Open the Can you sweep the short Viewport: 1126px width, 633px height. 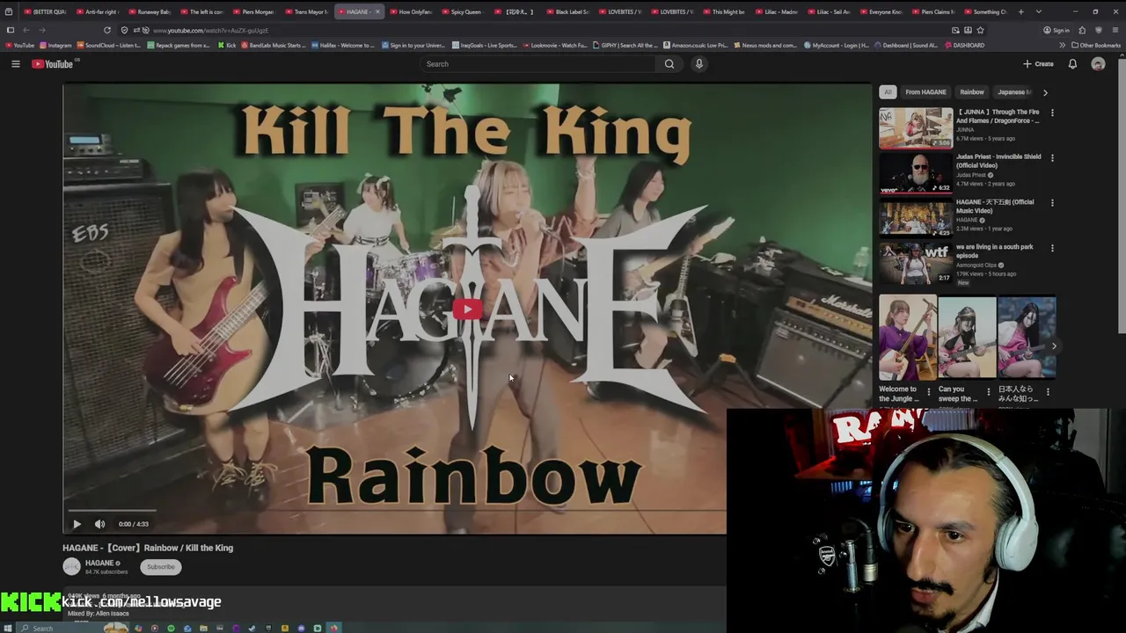coord(968,338)
